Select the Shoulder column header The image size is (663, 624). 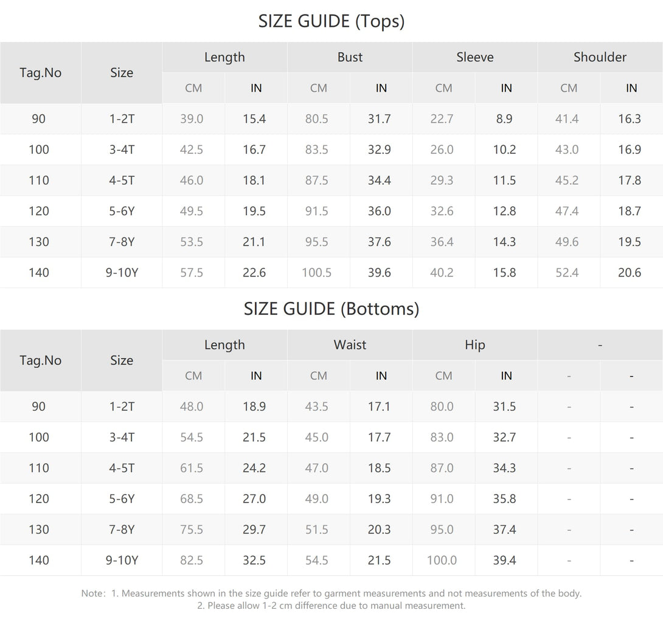(x=600, y=57)
